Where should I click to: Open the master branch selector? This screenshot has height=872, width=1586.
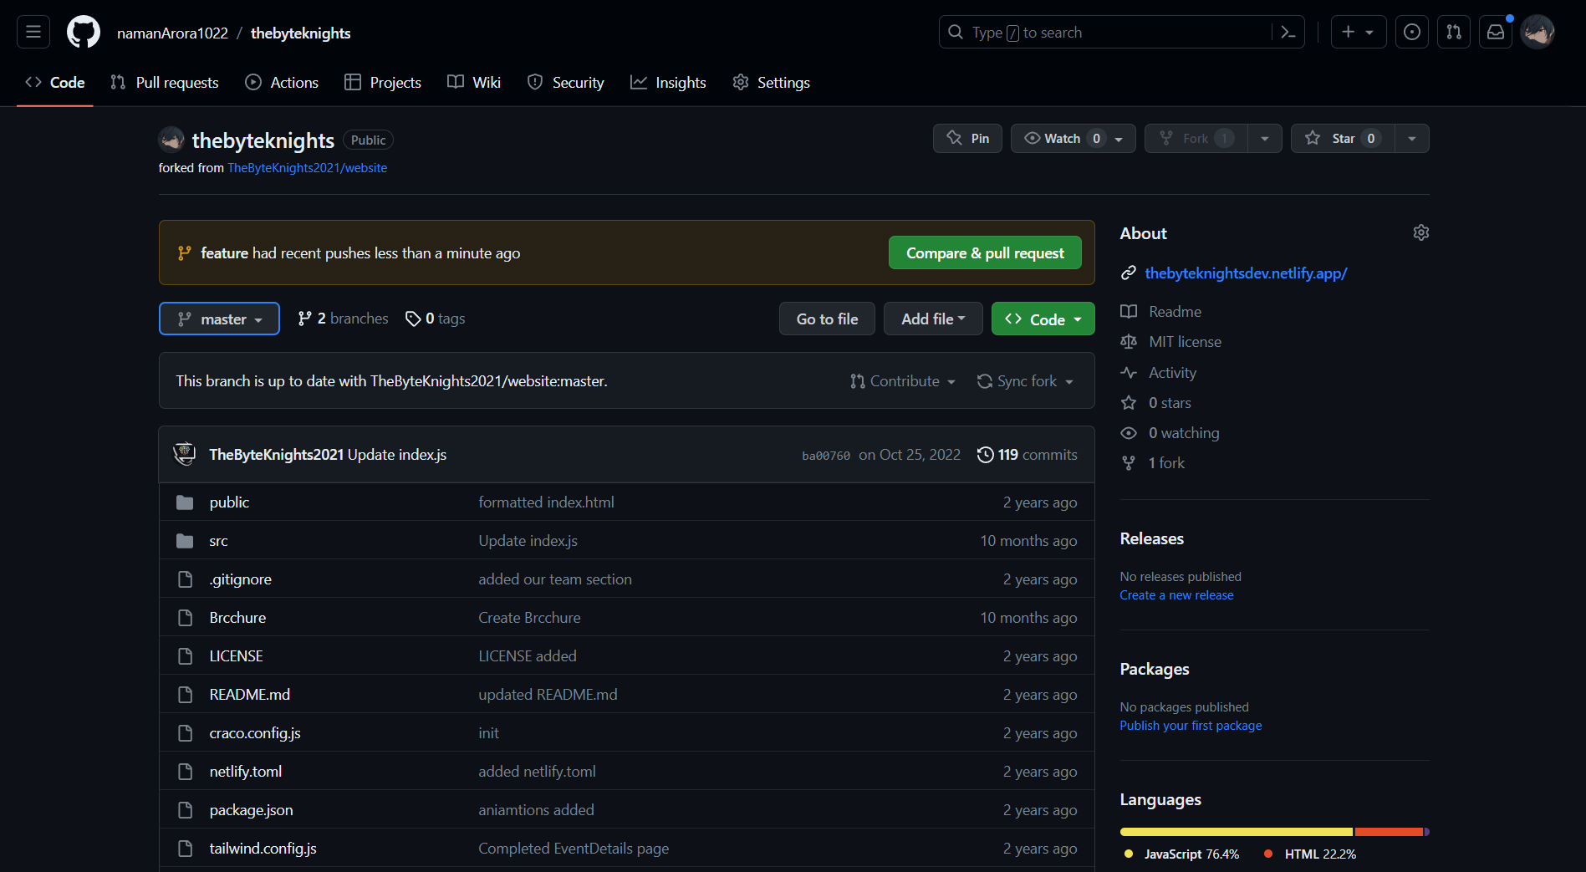point(219,319)
